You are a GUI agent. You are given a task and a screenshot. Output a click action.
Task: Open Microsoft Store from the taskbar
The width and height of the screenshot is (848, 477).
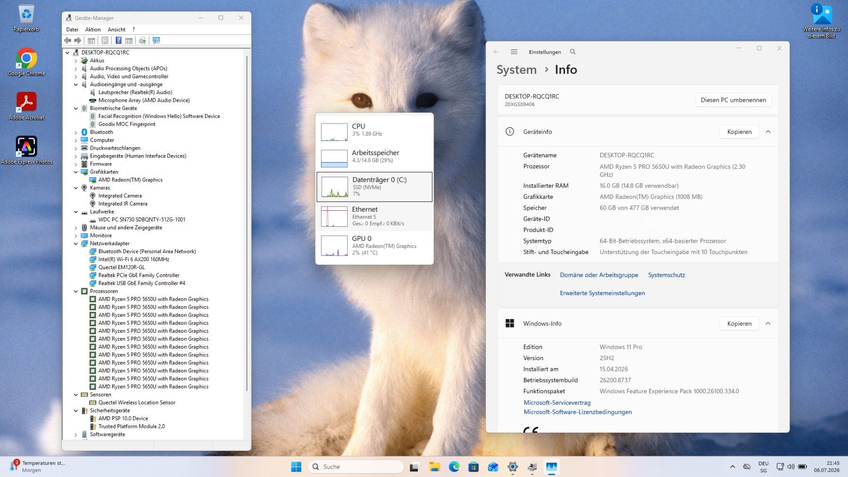tap(473, 467)
